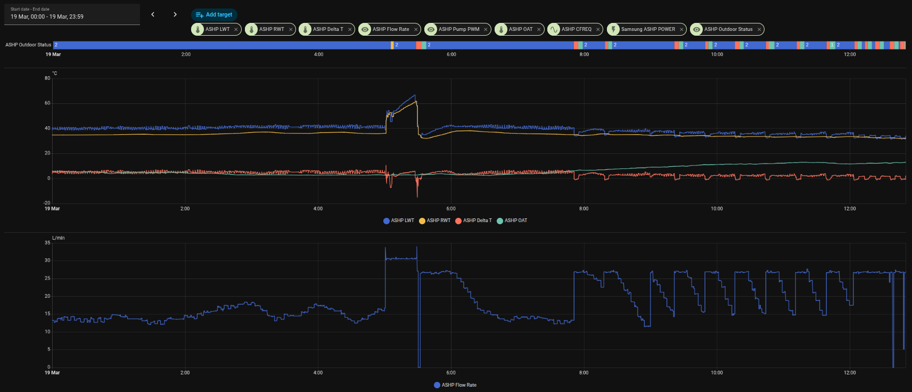Click the Add target button
Image resolution: width=912 pixels, height=392 pixels.
click(x=214, y=15)
